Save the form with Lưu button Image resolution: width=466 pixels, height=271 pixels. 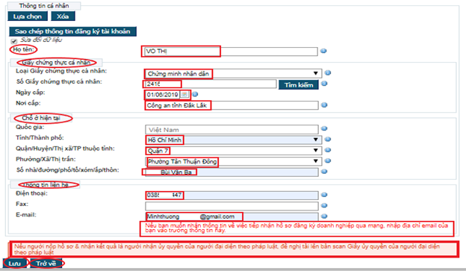tap(15, 264)
